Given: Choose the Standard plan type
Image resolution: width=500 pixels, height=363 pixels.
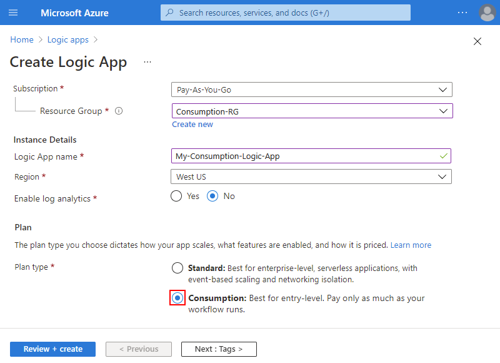Looking at the screenshot, I should pyautogui.click(x=177, y=268).
